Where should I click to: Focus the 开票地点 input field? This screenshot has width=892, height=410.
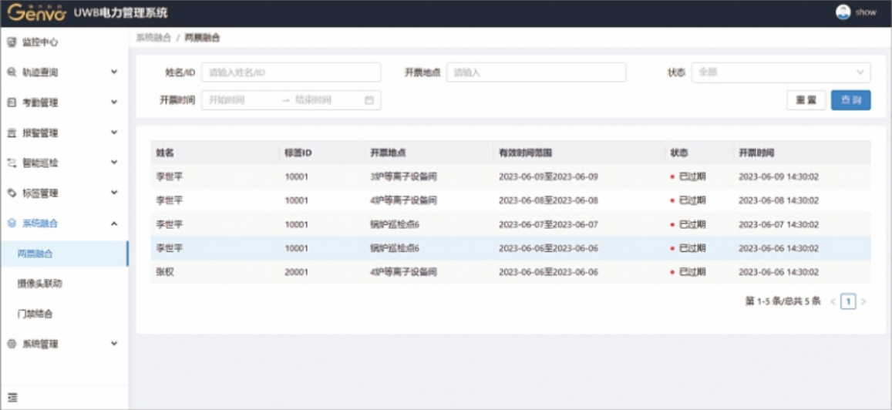[x=536, y=72]
